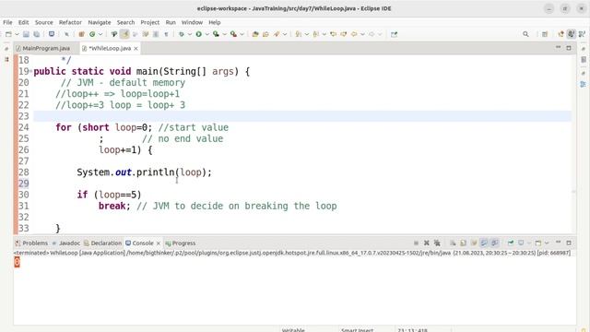The height and width of the screenshot is (332, 590).
Task: Click the Open Task folder icon
Action: pyautogui.click(x=265, y=34)
